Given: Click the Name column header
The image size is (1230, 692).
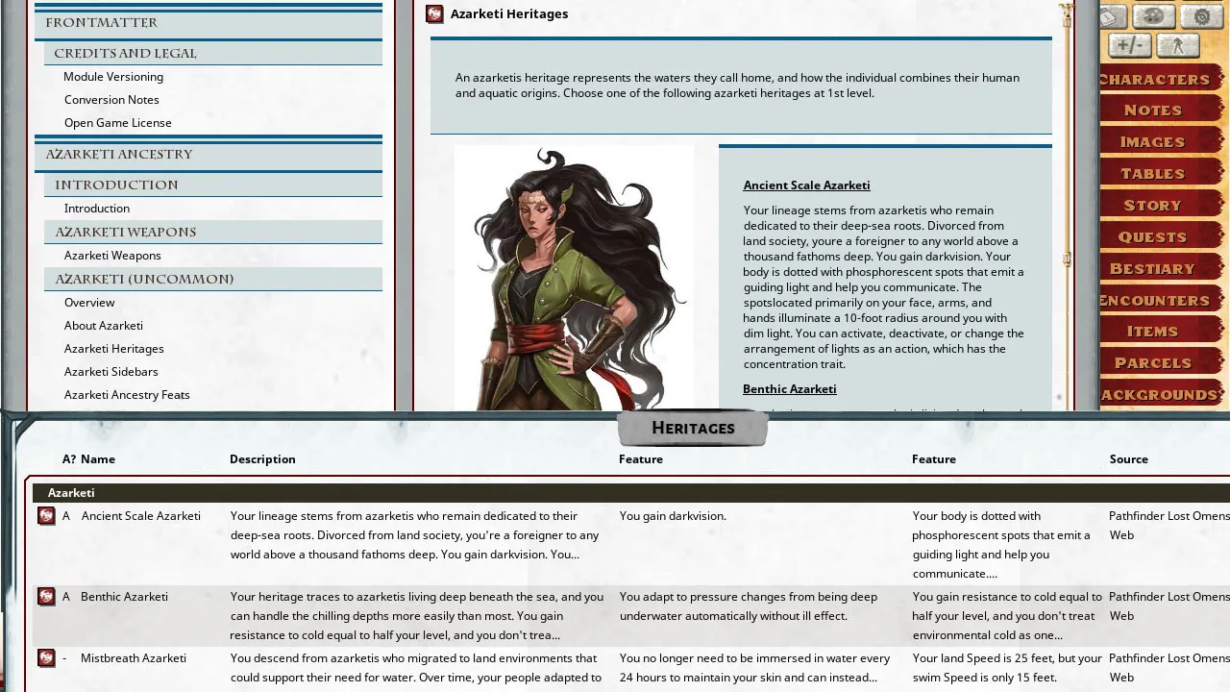Looking at the screenshot, I should pyautogui.click(x=98, y=459).
